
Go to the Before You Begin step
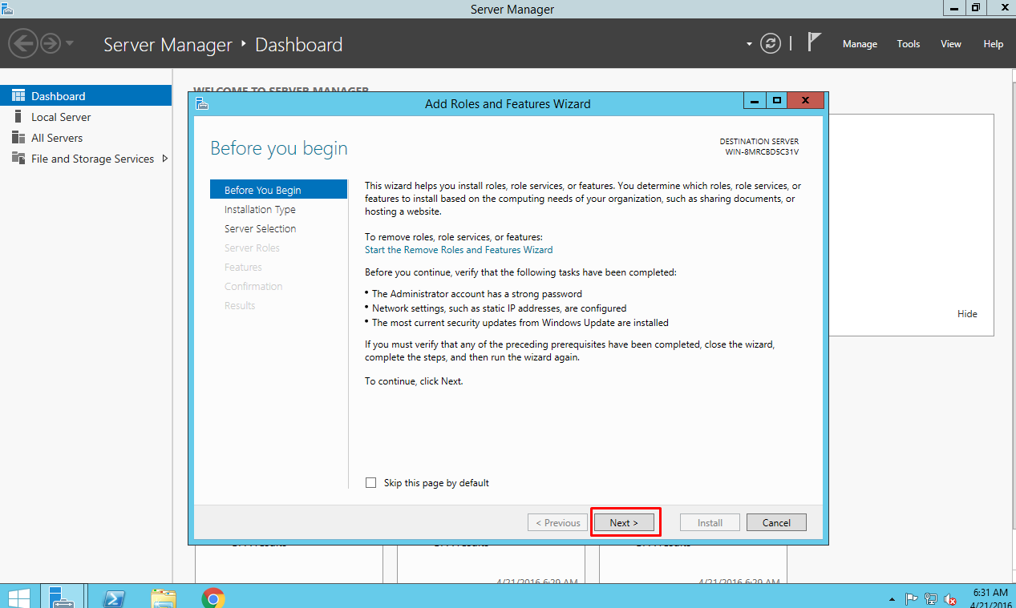point(278,190)
